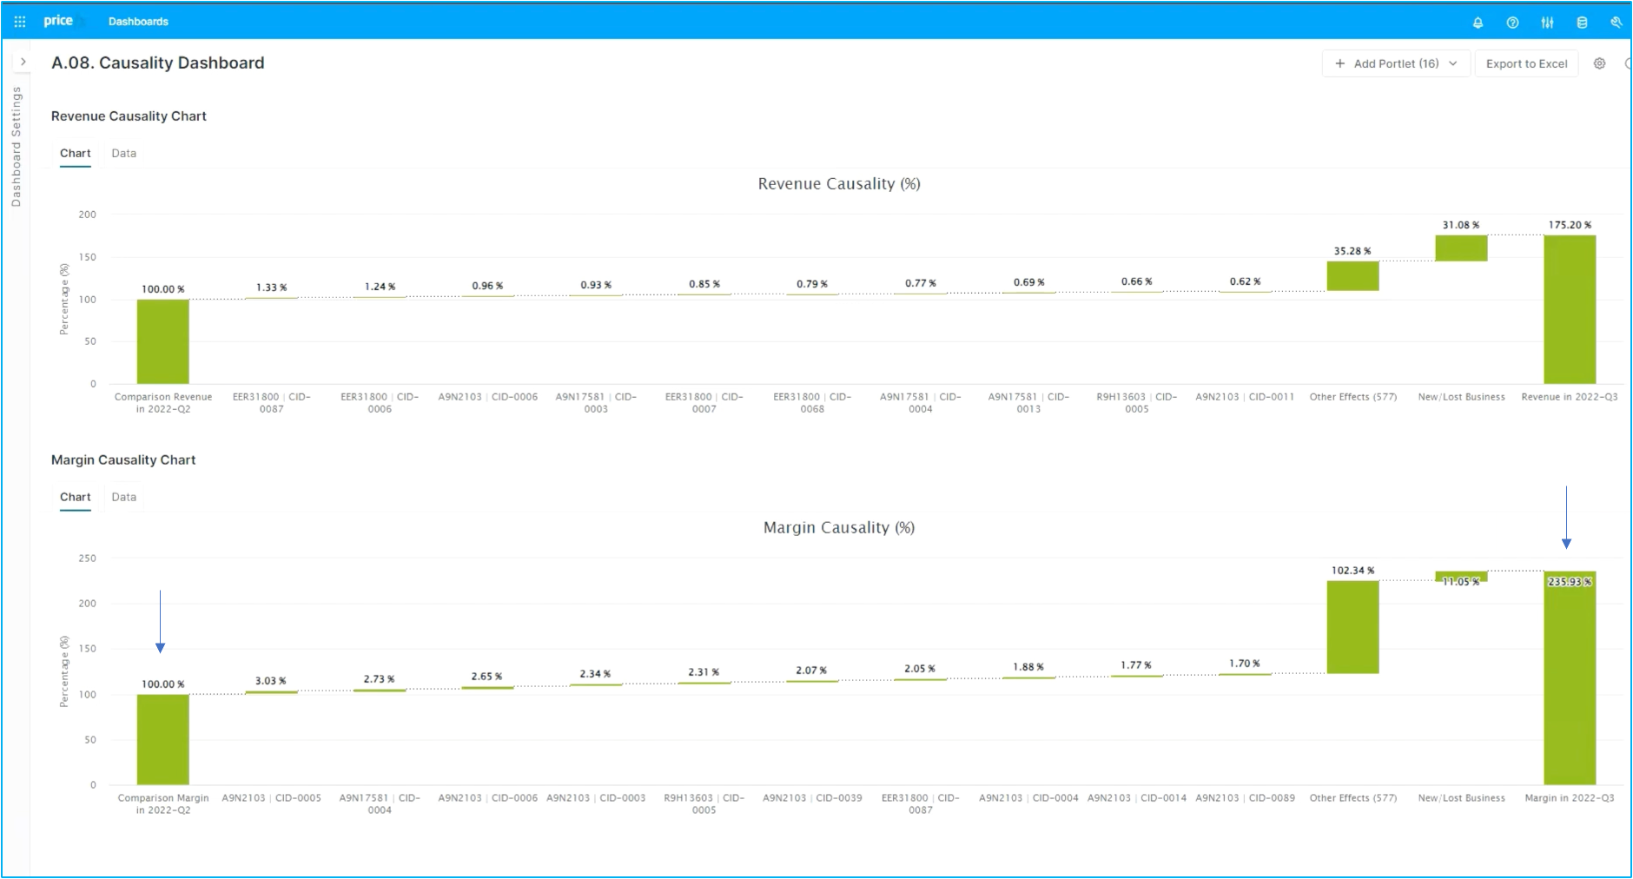The height and width of the screenshot is (879, 1633).
Task: Open the app launcher grid icon
Action: pos(20,22)
